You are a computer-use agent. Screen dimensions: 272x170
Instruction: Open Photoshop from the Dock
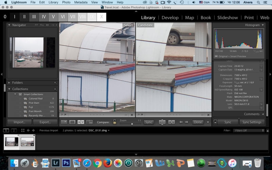point(66,163)
